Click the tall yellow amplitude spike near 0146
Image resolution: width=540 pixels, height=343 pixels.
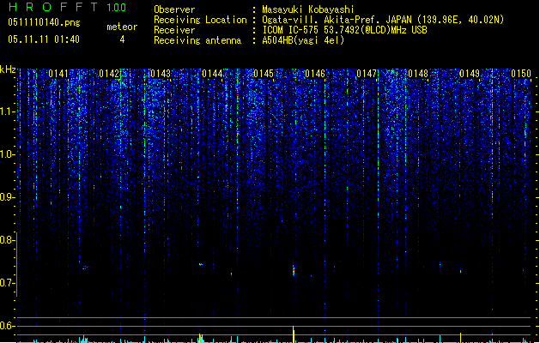pyautogui.click(x=294, y=334)
